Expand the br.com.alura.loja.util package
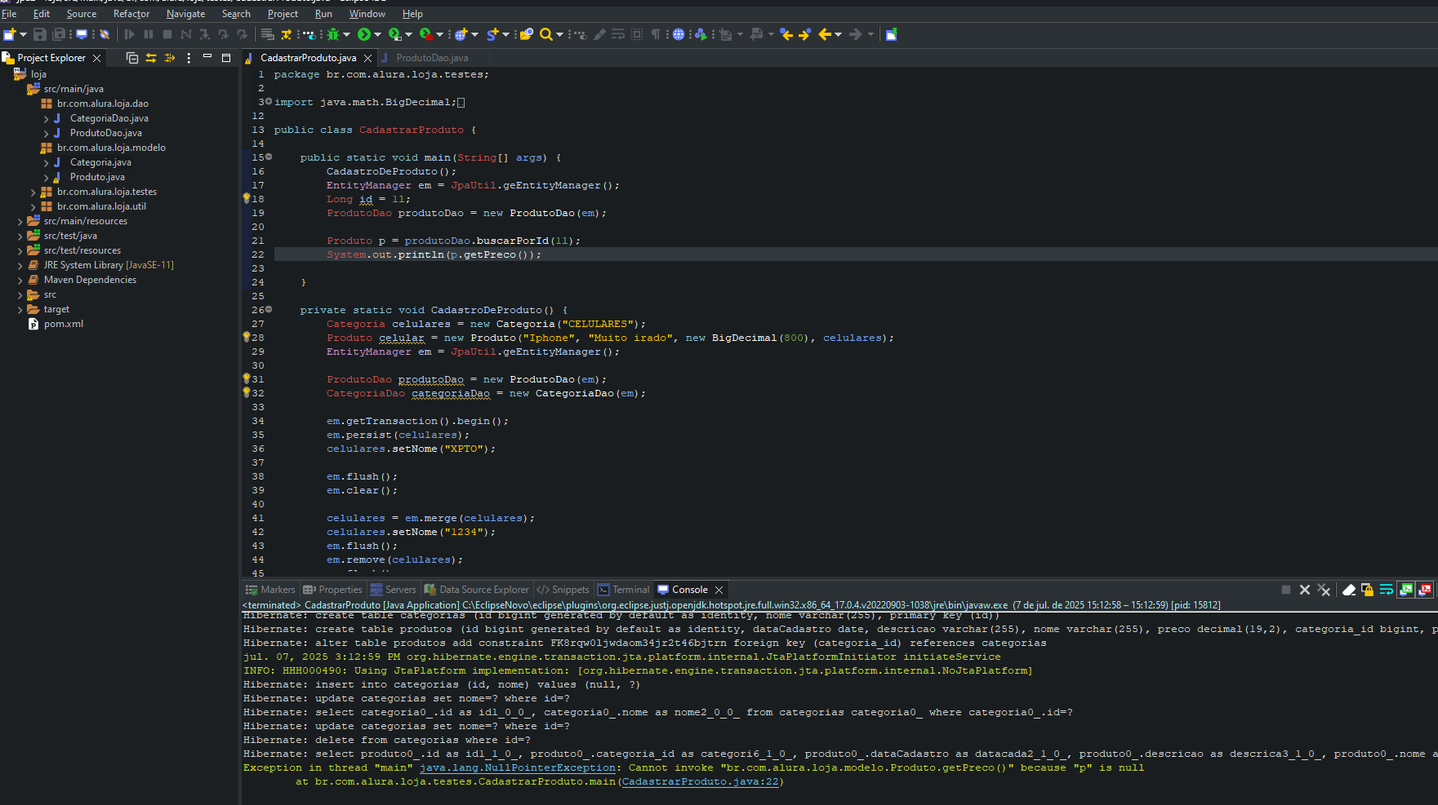The image size is (1438, 805). tap(33, 207)
